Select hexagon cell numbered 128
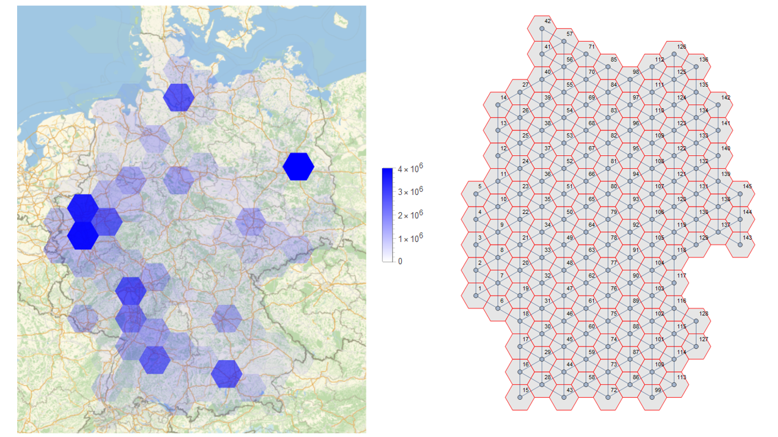This screenshot has height=437, width=778. click(x=696, y=321)
